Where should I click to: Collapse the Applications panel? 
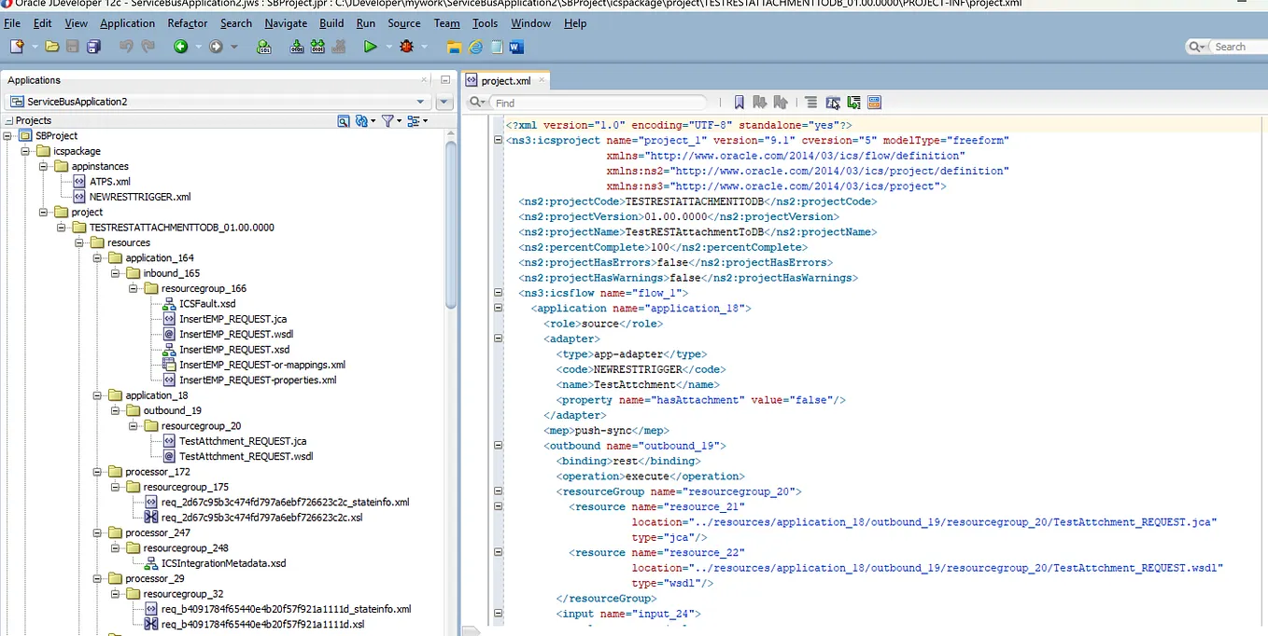point(444,80)
